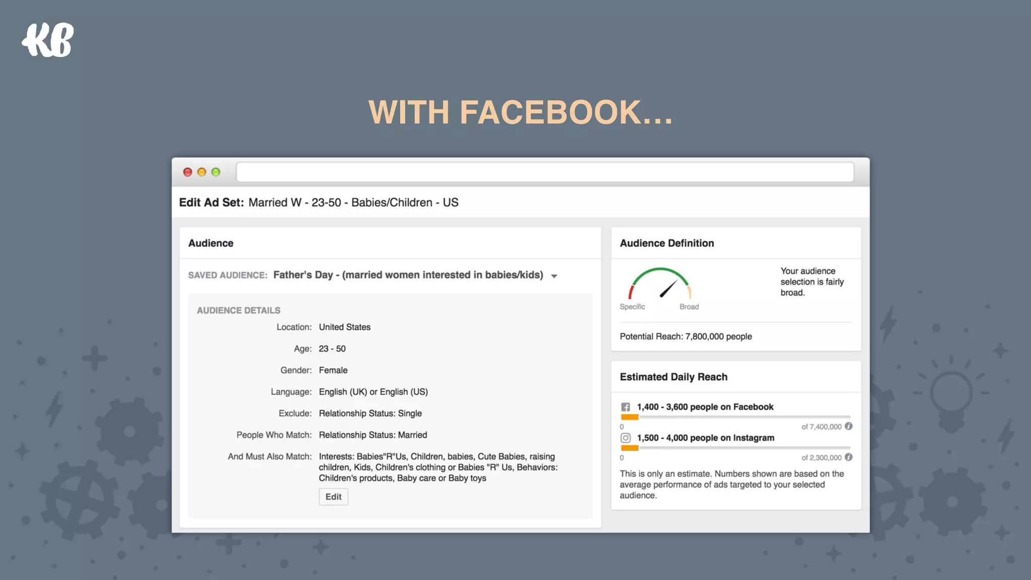This screenshot has height=580, width=1031.
Task: Click the Broad label under the gauge
Action: point(689,307)
